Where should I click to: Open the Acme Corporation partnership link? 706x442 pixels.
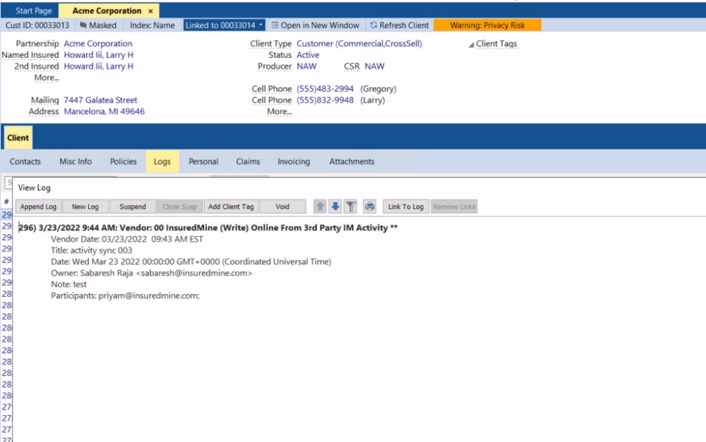tap(98, 43)
